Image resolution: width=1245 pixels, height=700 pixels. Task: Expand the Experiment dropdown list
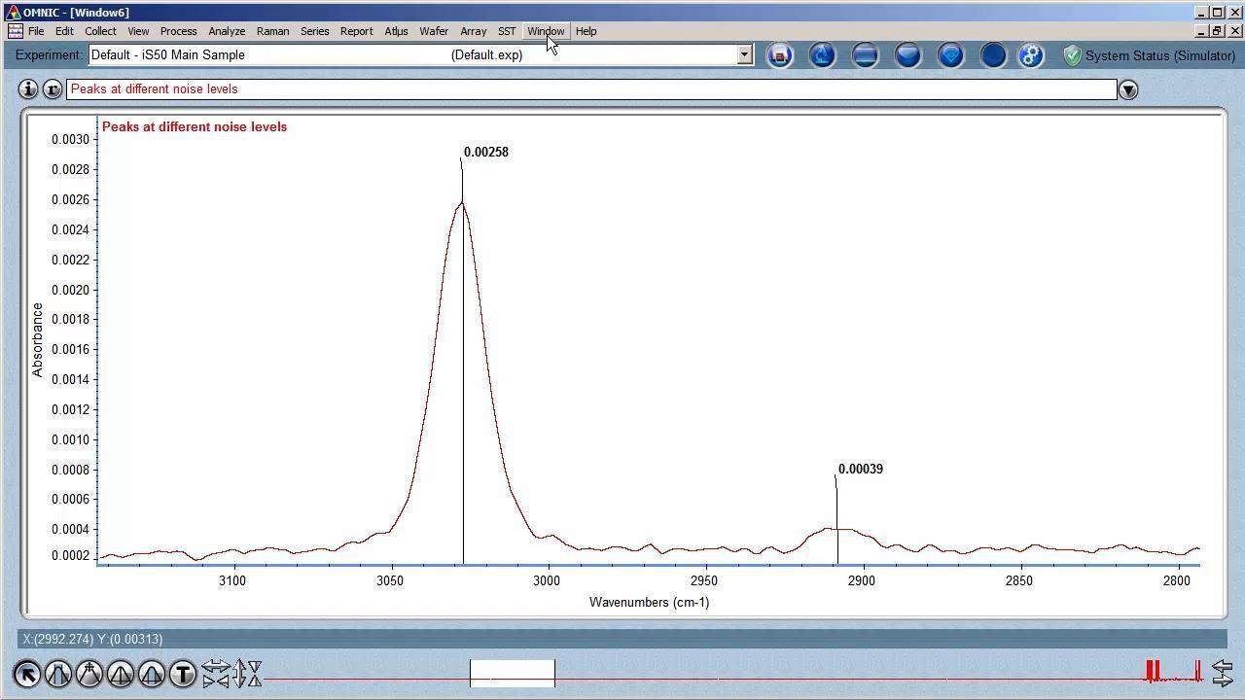coord(744,55)
